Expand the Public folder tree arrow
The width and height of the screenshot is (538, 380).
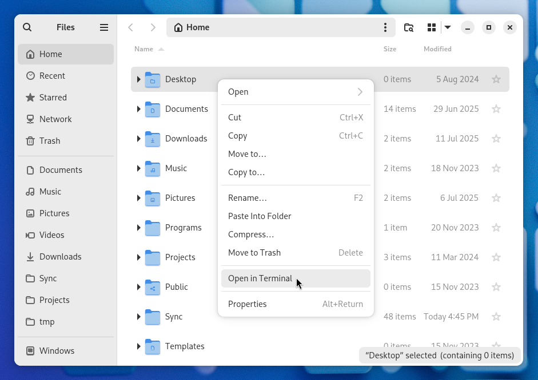[138, 287]
